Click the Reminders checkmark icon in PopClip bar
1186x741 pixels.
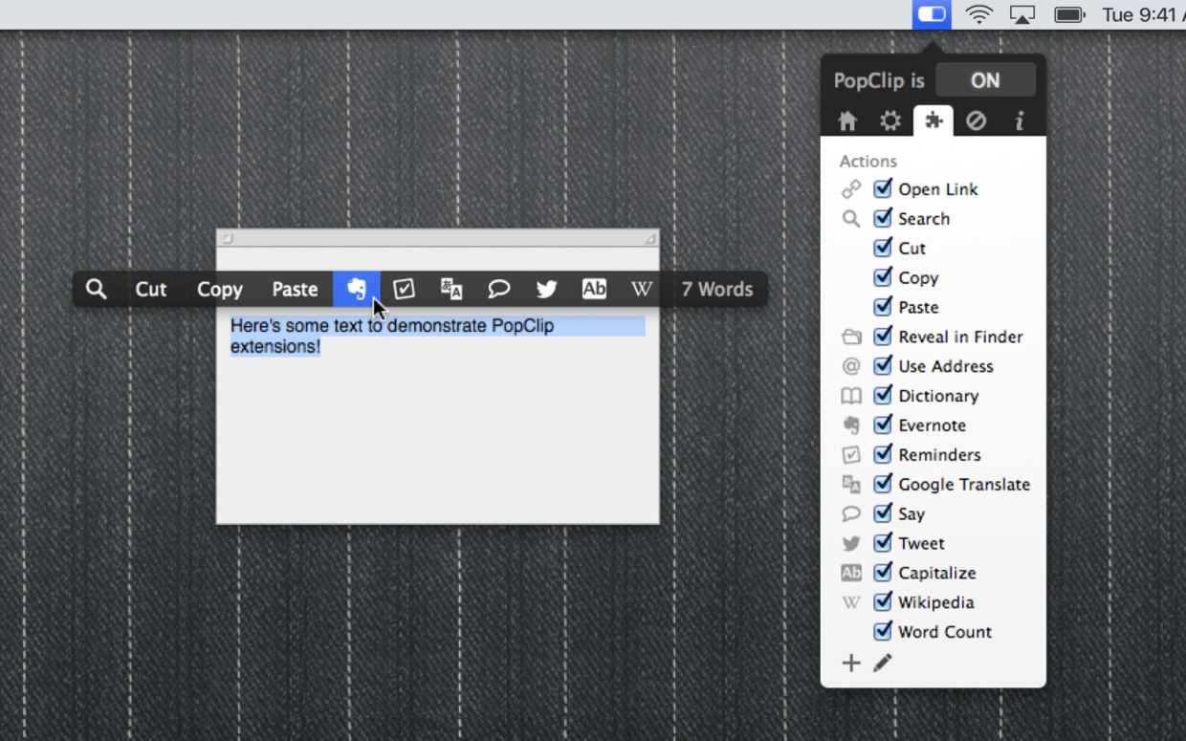[404, 289]
